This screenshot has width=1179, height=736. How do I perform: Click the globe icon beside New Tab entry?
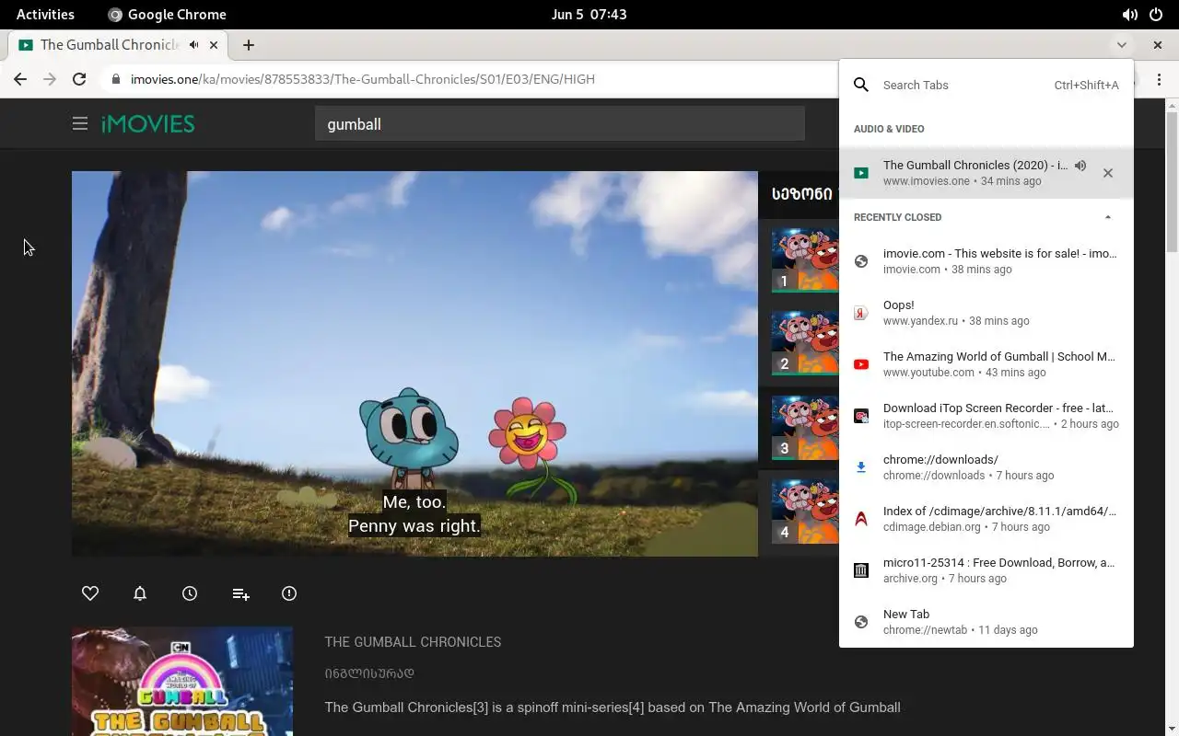(x=861, y=622)
